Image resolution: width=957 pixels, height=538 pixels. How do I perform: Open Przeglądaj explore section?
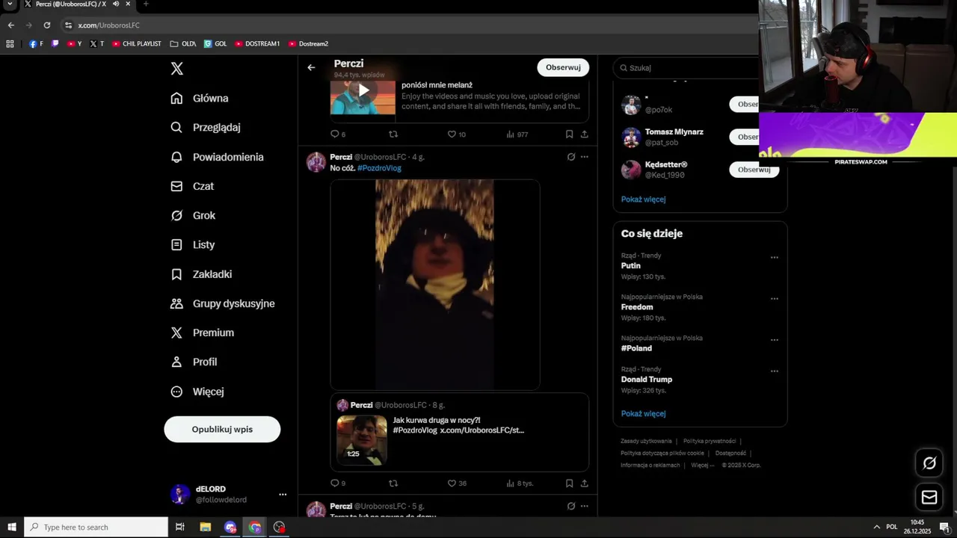206,127
